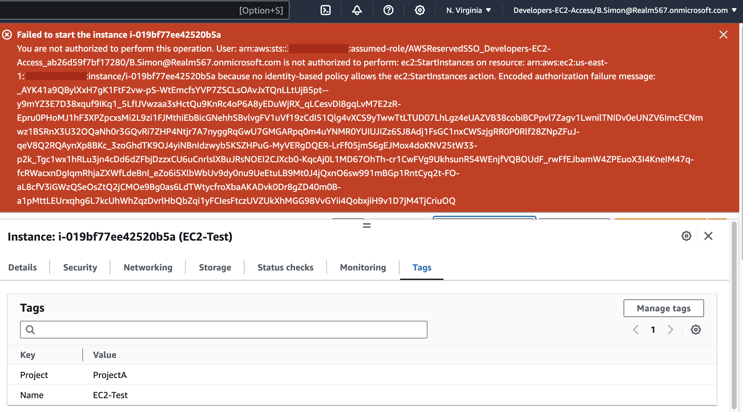Switch to the Security tab
743x412 pixels.
click(x=80, y=267)
